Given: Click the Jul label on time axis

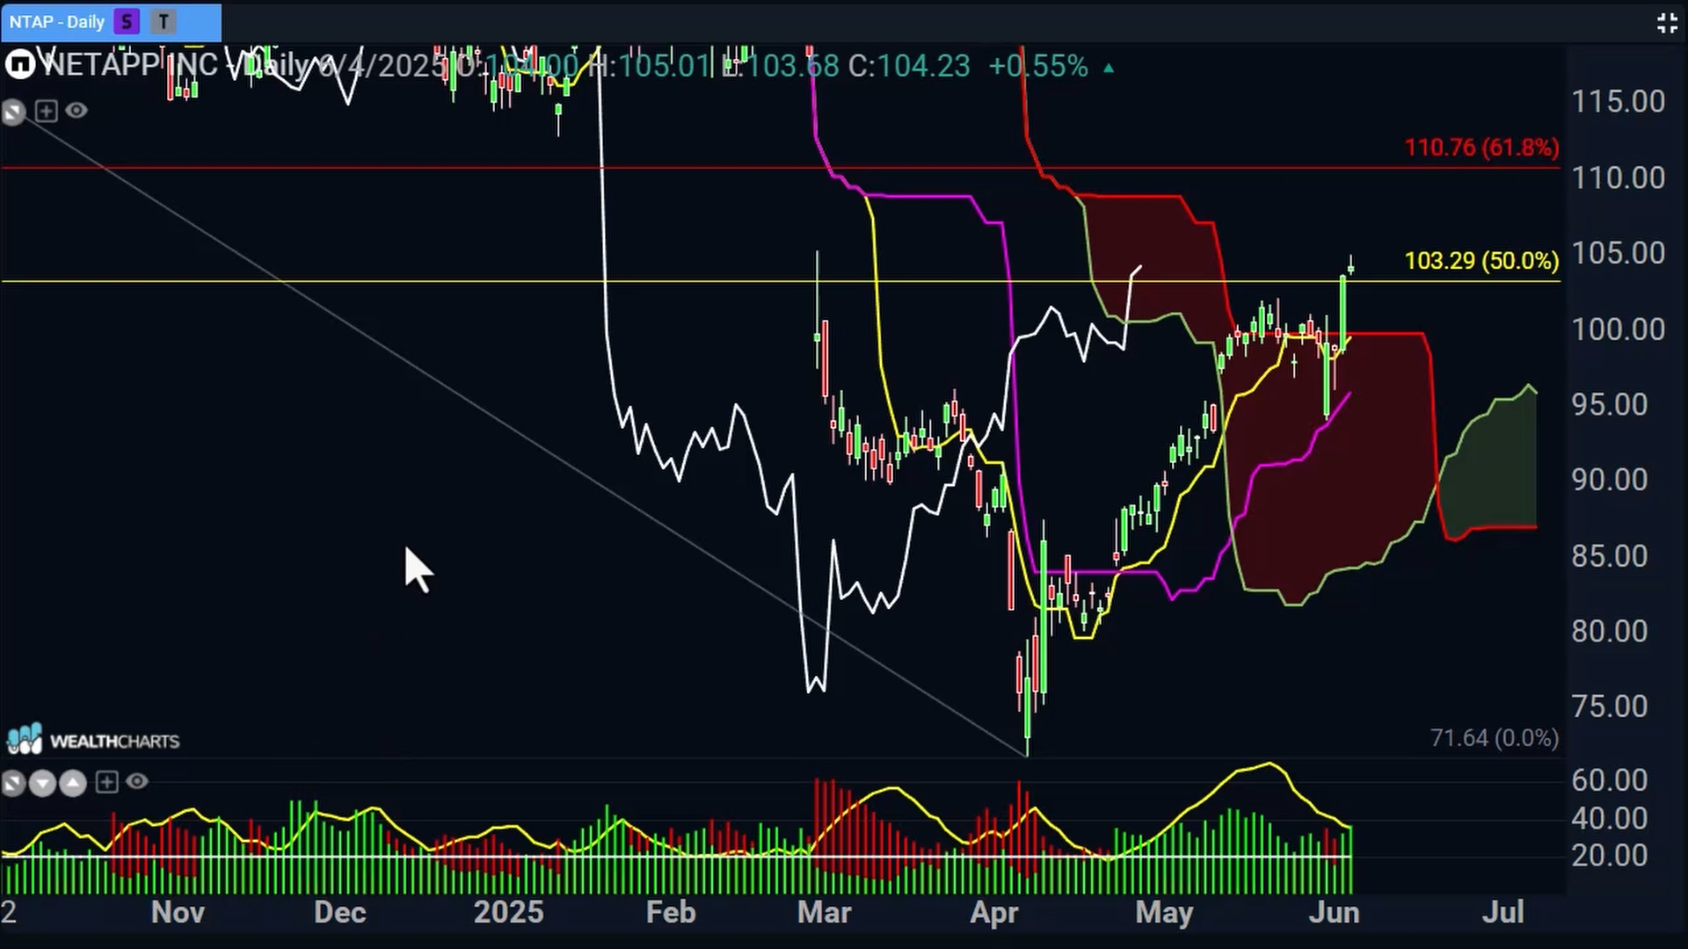Looking at the screenshot, I should [1502, 912].
